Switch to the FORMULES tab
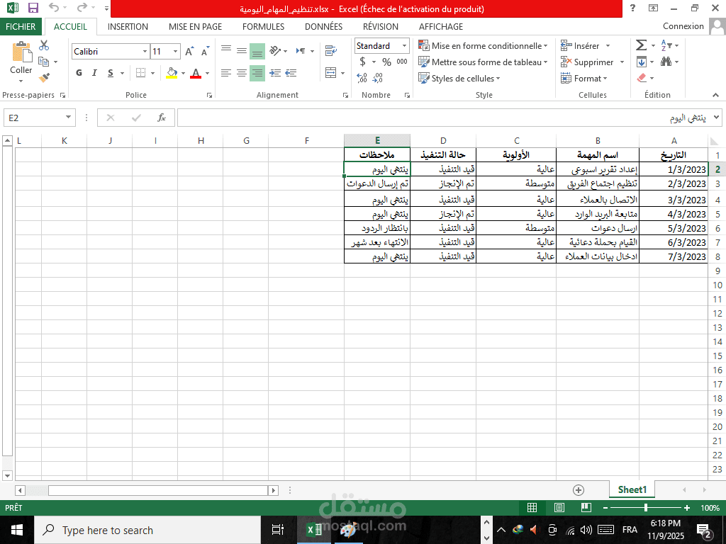 (264, 26)
